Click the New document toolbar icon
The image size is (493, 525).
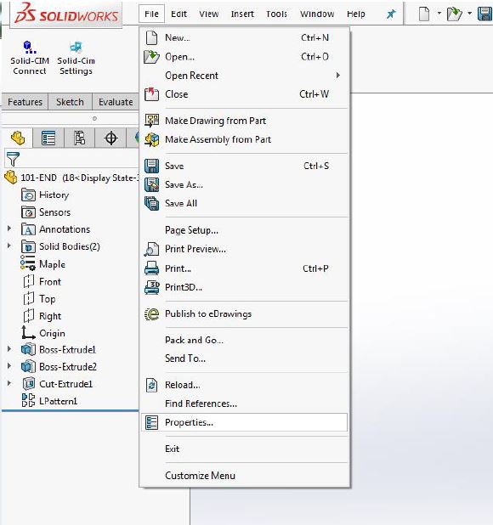(x=424, y=14)
